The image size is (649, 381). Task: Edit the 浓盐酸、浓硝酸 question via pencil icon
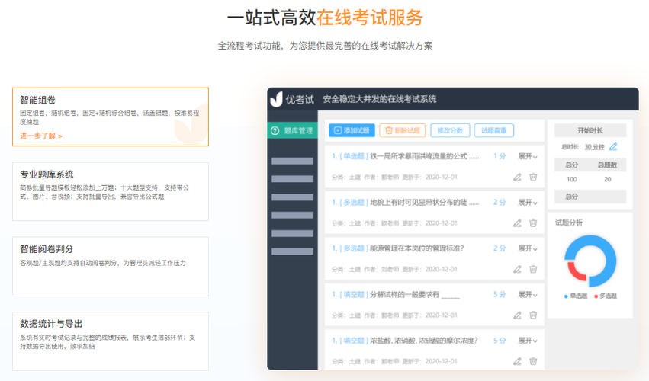tap(517, 361)
